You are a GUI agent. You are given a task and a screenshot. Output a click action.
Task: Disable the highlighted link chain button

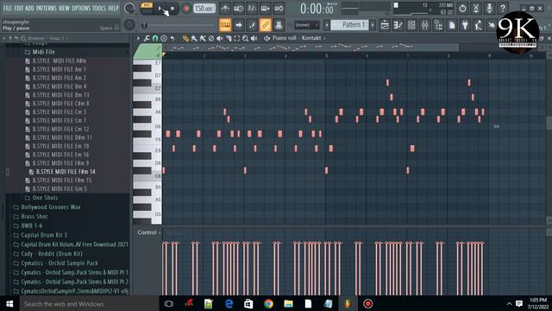click(265, 25)
